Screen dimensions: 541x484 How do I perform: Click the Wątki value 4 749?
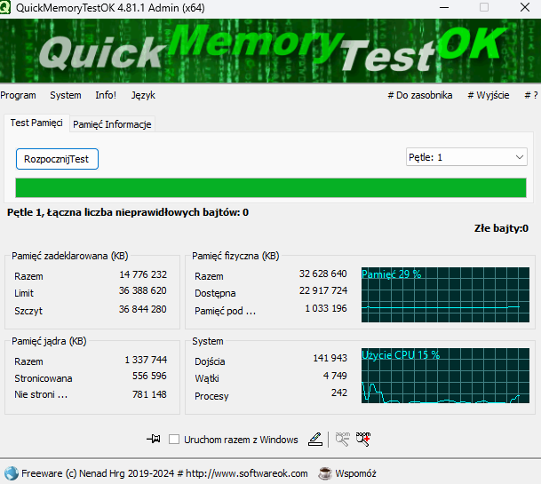point(335,376)
